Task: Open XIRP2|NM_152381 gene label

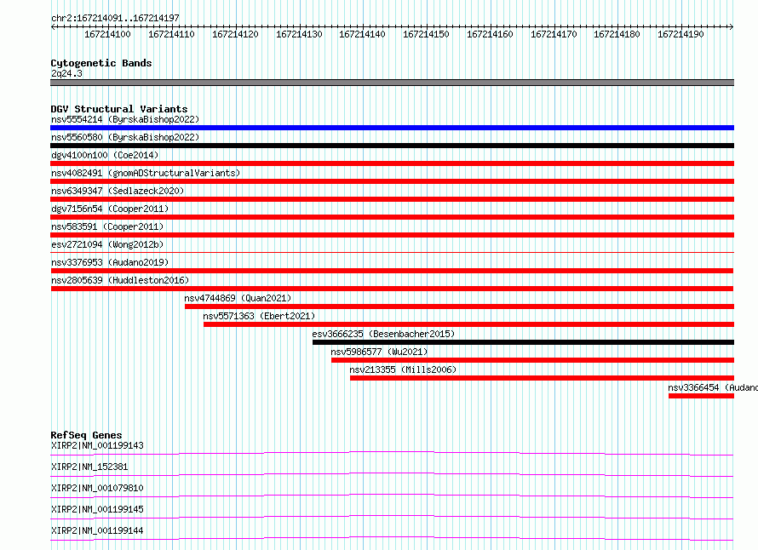Action: pyautogui.click(x=89, y=467)
